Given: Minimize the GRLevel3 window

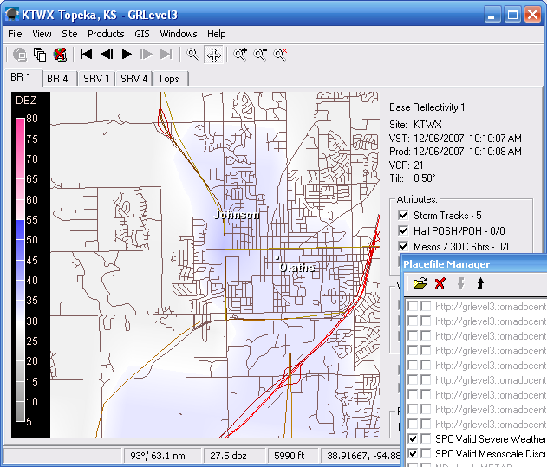Looking at the screenshot, I should (x=492, y=15).
